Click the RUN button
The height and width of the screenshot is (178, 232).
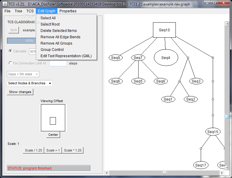pos(14,30)
